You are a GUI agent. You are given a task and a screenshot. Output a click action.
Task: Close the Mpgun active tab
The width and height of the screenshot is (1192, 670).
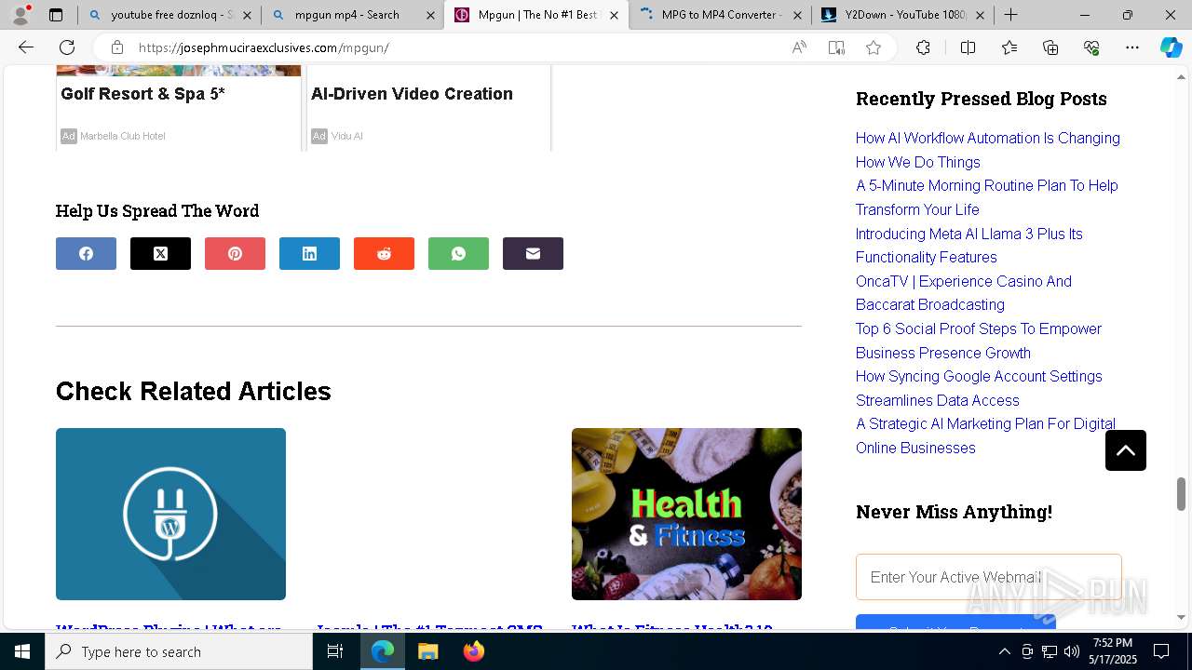pos(614,15)
